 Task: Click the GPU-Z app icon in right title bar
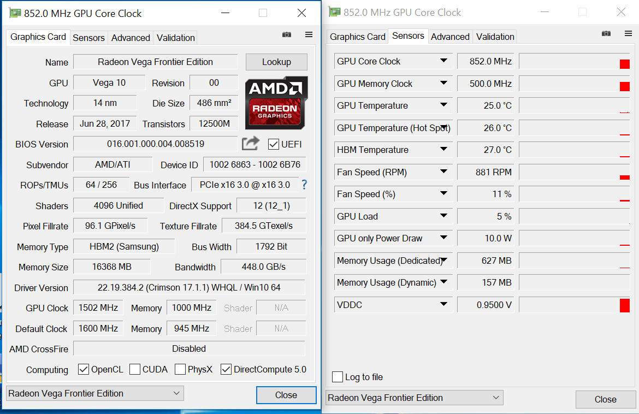[x=334, y=12]
